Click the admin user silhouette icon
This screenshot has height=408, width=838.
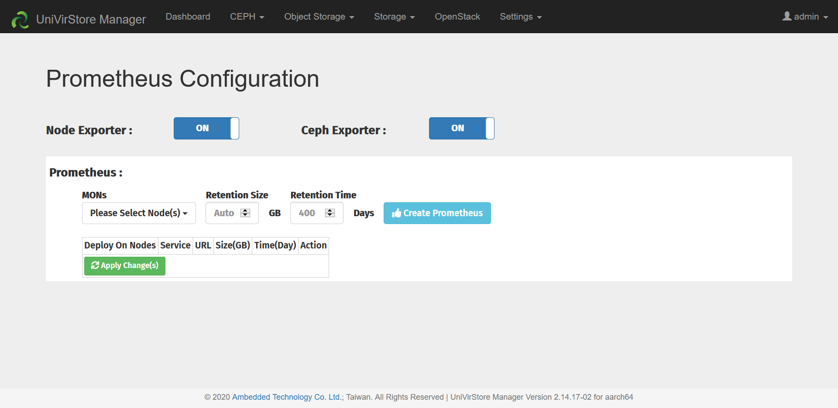[x=787, y=16]
